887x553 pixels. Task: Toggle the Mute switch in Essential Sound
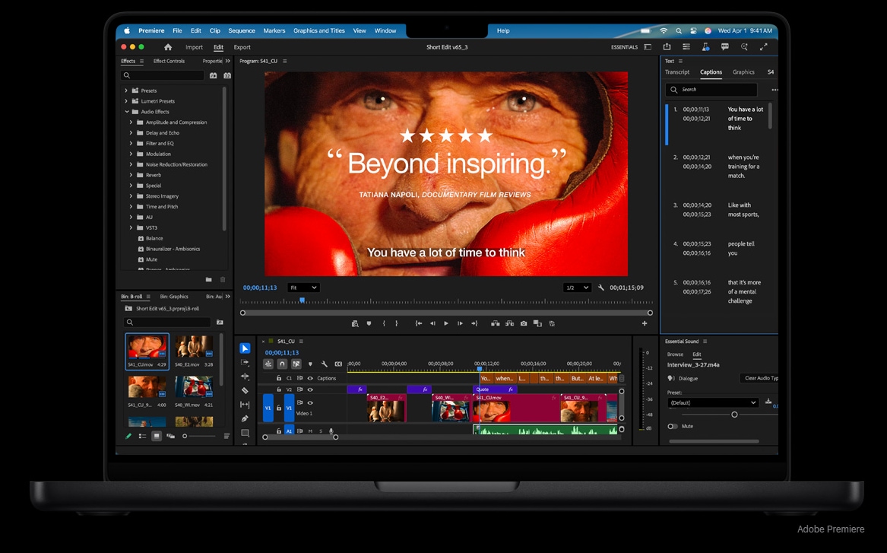pyautogui.click(x=672, y=426)
